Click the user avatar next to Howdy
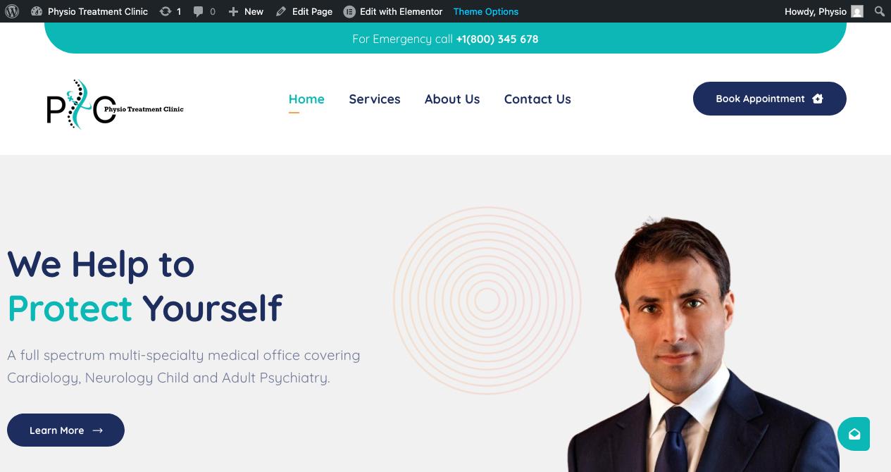Image resolution: width=891 pixels, height=472 pixels. click(857, 11)
